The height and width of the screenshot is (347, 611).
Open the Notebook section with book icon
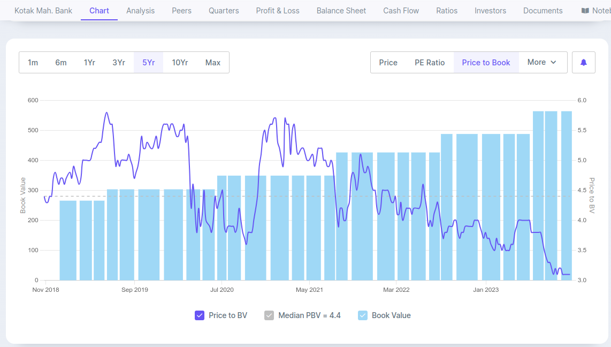597,11
